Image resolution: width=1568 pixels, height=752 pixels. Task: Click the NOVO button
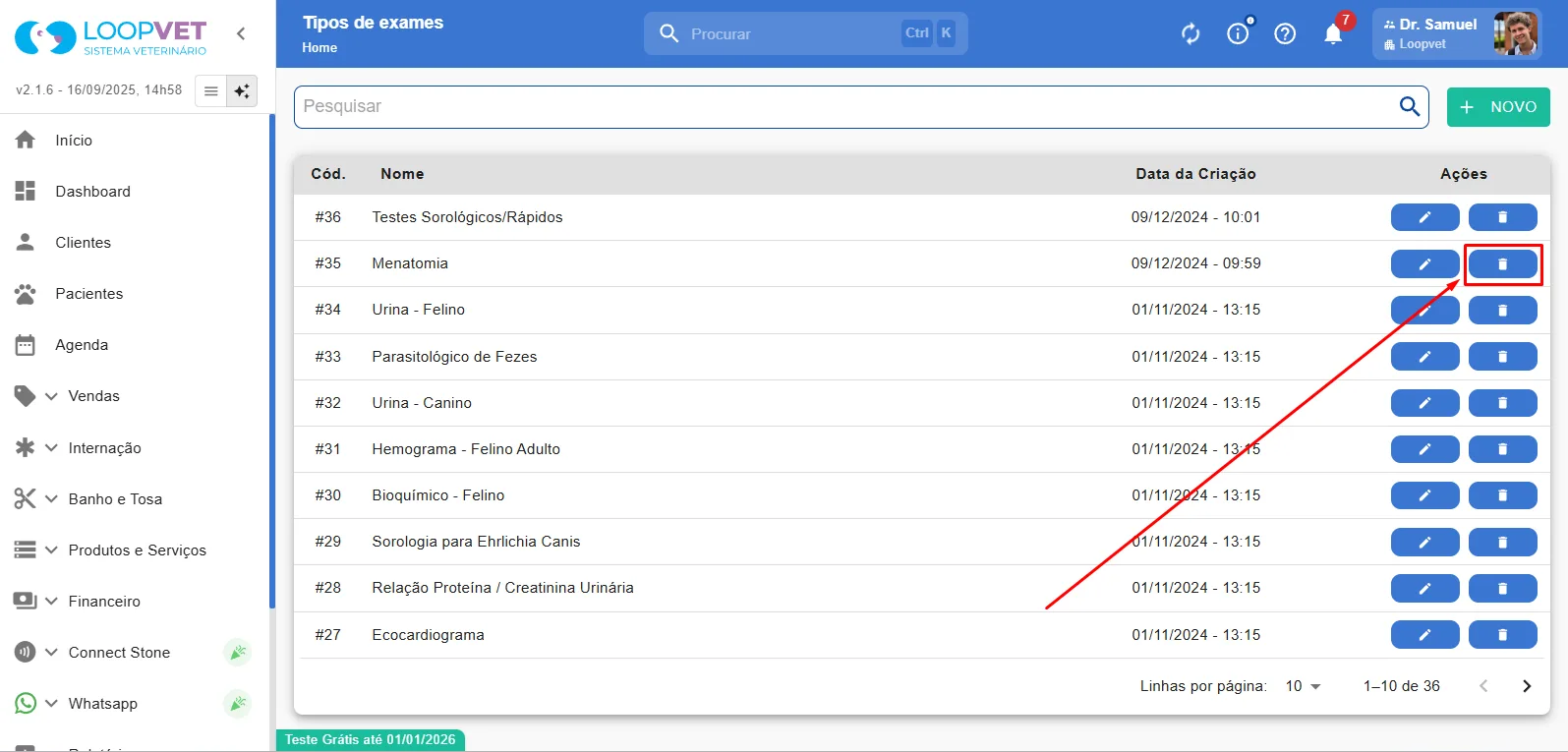pos(1498,107)
